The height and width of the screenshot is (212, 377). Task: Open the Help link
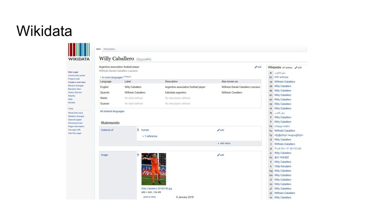pyautogui.click(x=70, y=99)
